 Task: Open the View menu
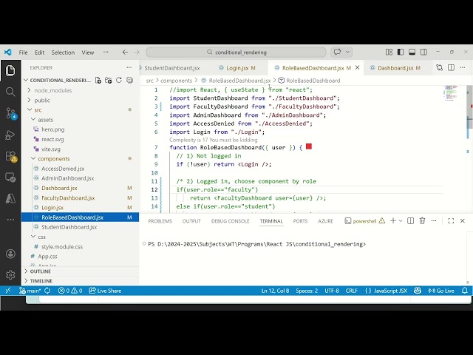(x=88, y=53)
